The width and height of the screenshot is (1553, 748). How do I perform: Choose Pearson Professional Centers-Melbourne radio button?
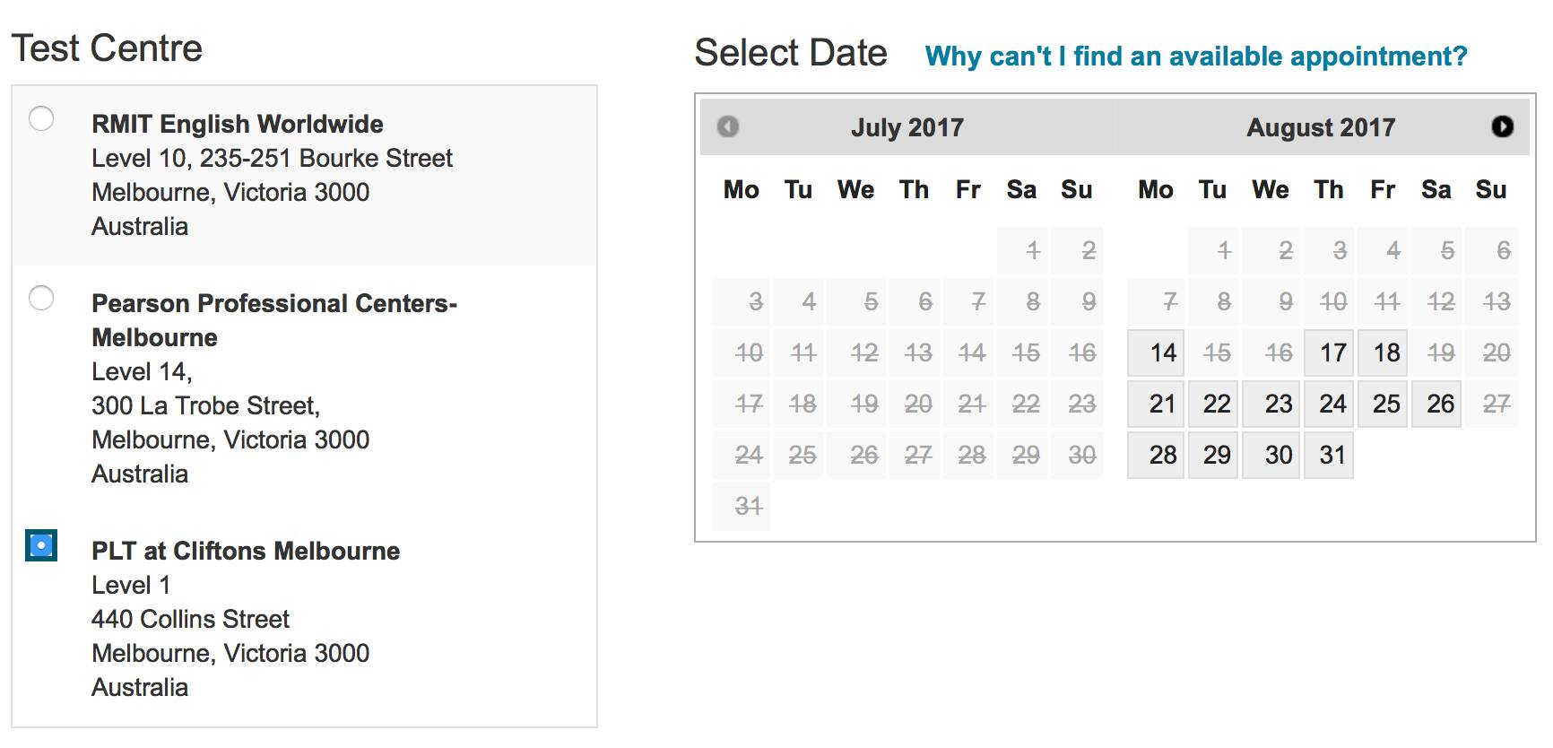(41, 298)
